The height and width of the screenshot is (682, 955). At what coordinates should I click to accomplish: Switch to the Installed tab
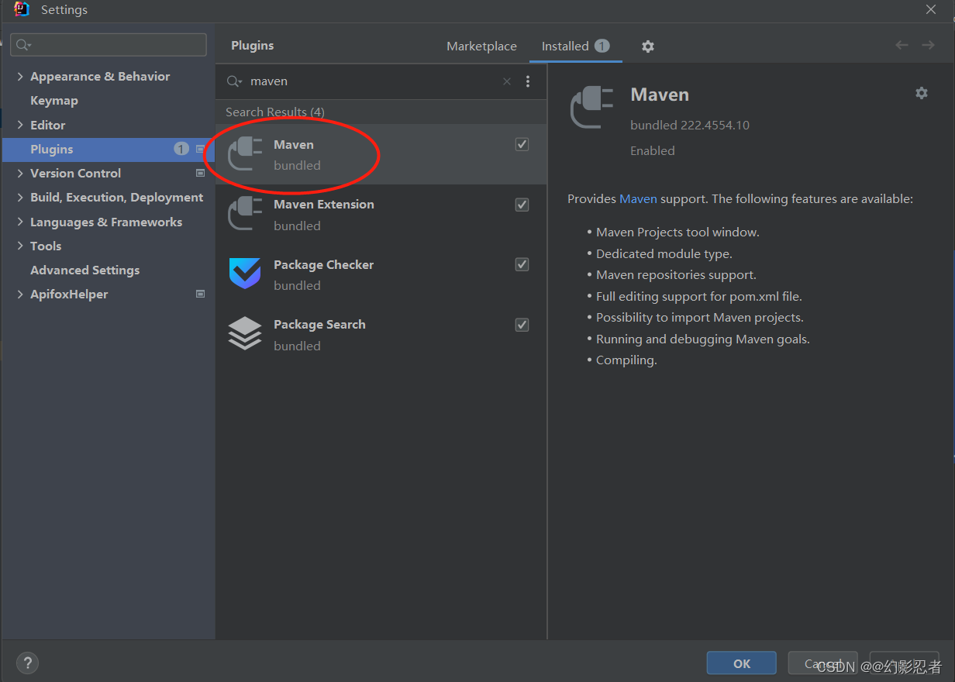click(576, 46)
